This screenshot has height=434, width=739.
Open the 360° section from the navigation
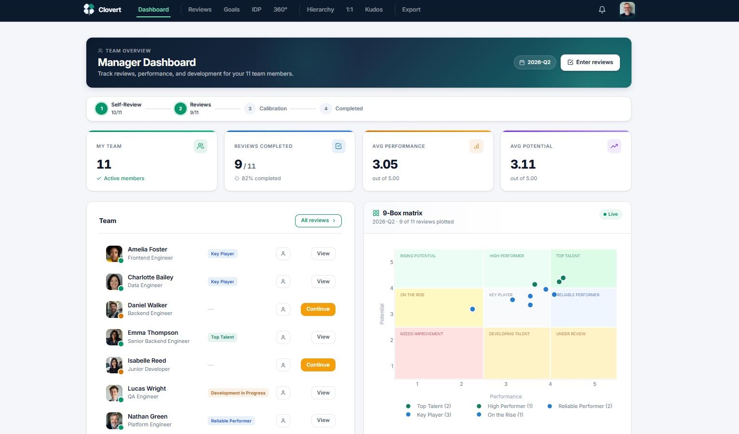tap(280, 9)
